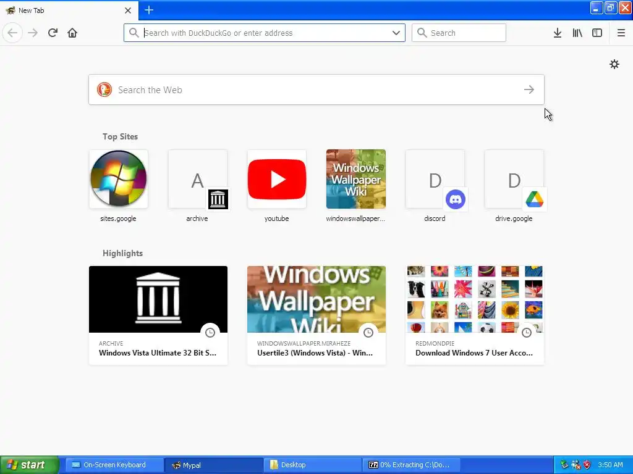Open Download Windows 7 User Acco... highlight
This screenshot has height=474, width=633.
pyautogui.click(x=475, y=315)
